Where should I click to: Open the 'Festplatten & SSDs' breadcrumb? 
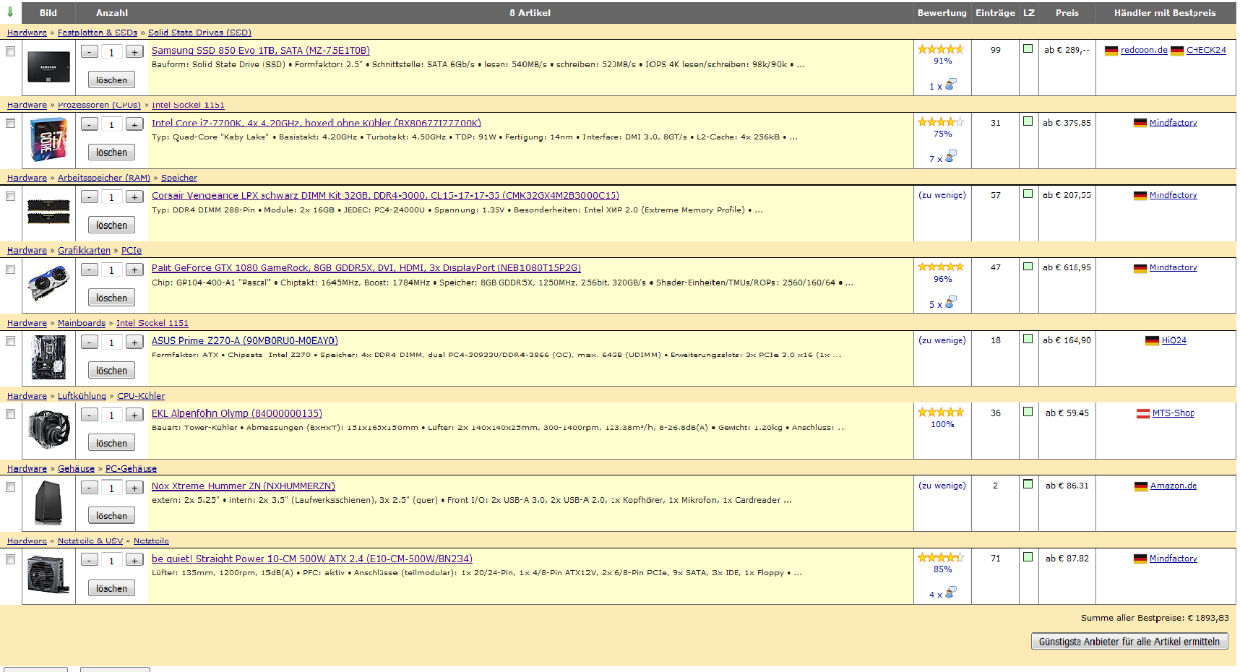[98, 33]
